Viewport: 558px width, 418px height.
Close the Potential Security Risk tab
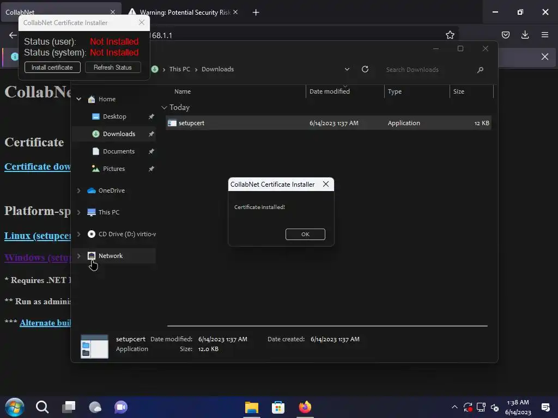[x=235, y=12]
